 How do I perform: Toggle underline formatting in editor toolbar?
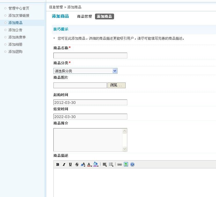70,164
